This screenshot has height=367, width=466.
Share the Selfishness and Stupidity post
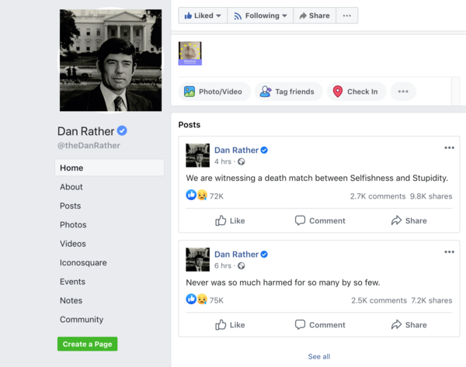409,220
